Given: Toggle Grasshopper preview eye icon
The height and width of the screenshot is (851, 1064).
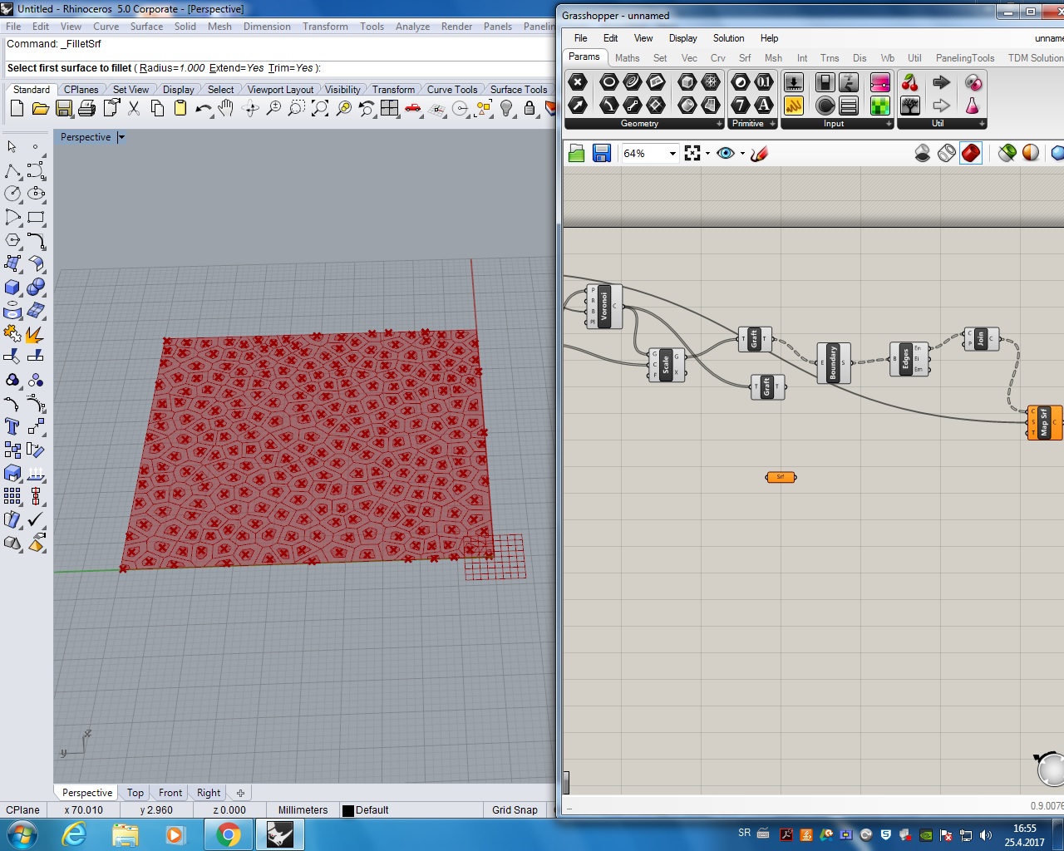Looking at the screenshot, I should pyautogui.click(x=726, y=153).
